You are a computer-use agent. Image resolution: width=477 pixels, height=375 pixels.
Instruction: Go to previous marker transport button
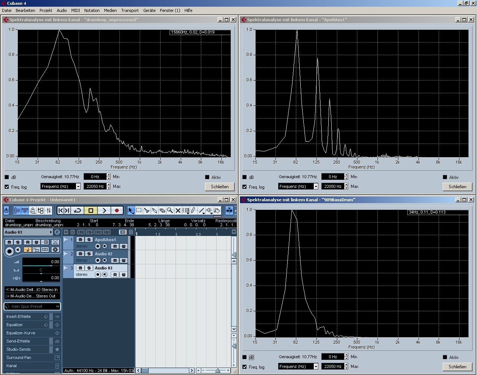click(x=61, y=211)
